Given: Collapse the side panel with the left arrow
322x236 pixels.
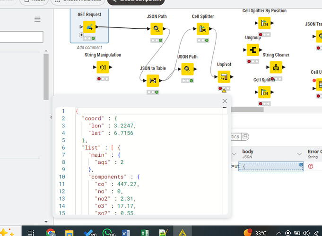Looking at the screenshot, I should pyautogui.click(x=51, y=117).
